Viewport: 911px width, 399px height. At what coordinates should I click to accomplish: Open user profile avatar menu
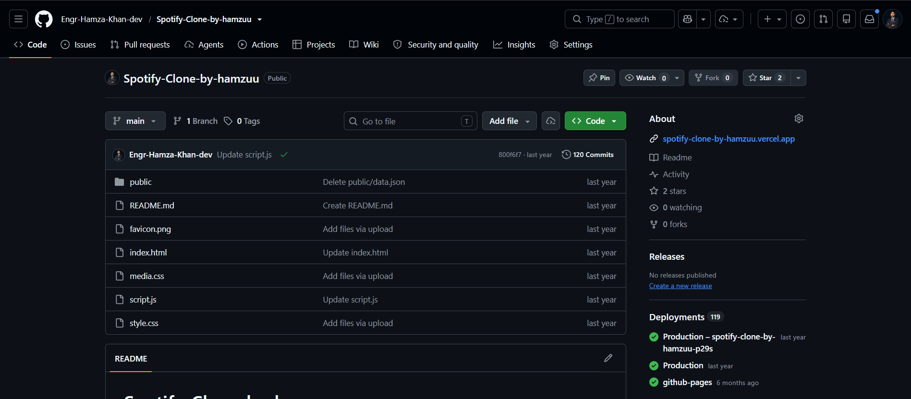click(892, 19)
